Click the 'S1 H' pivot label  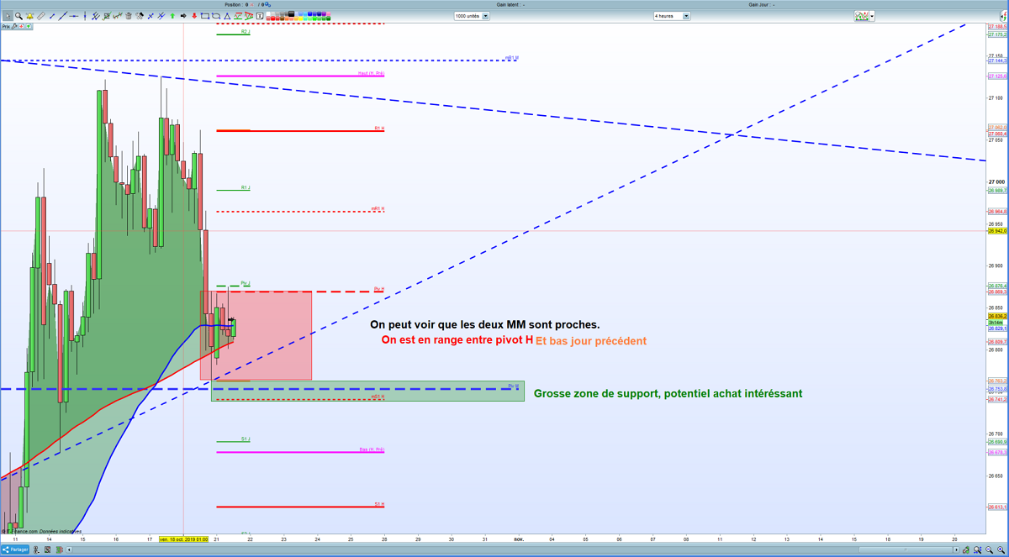click(379, 504)
